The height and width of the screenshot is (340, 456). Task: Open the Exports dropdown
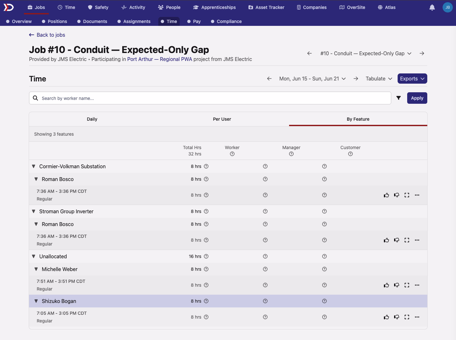coord(412,79)
